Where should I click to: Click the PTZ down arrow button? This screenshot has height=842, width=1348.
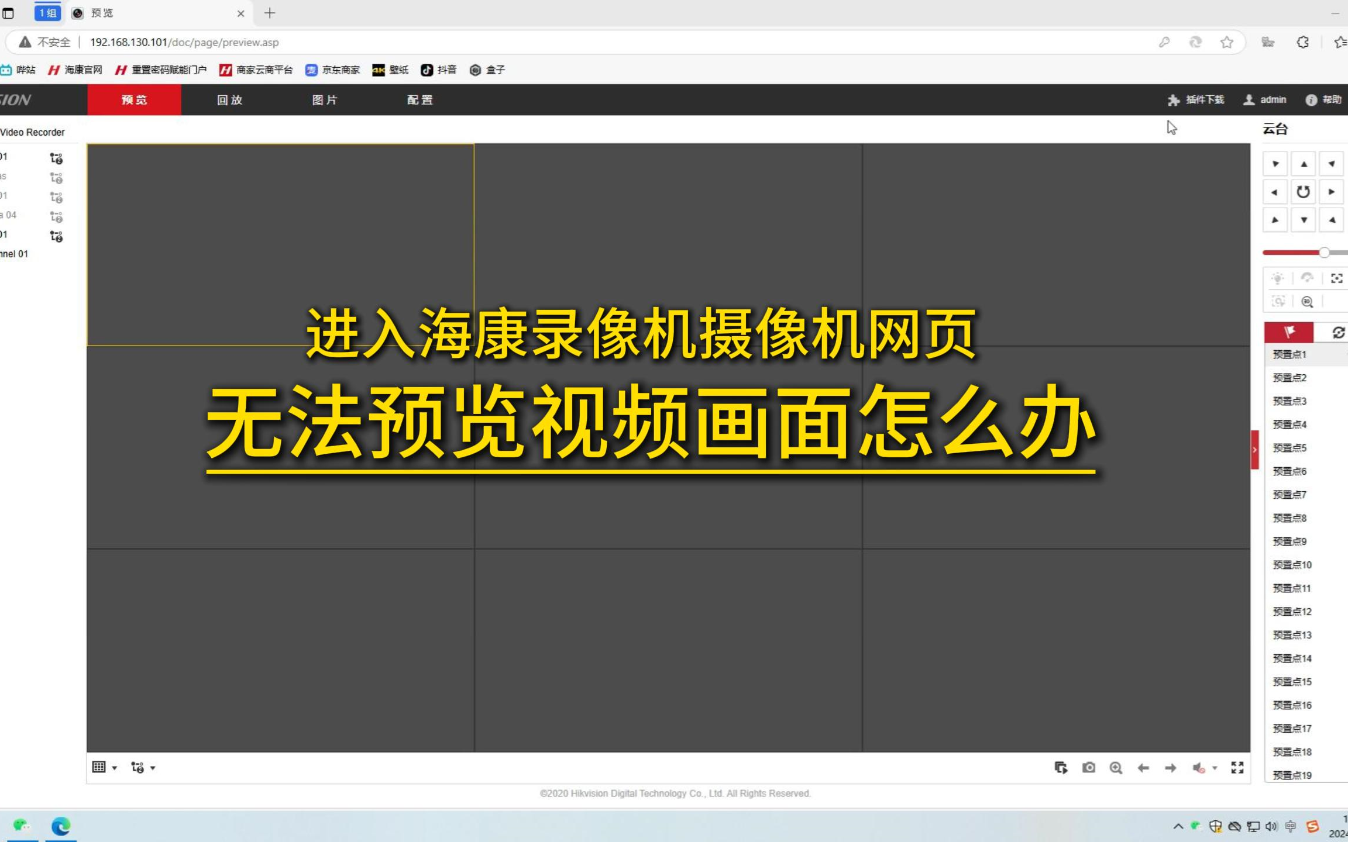click(x=1304, y=220)
